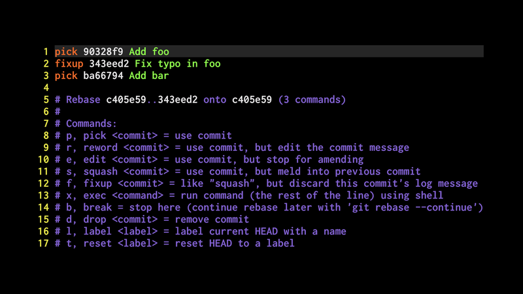Click the "Add bar" commit message
The image size is (523, 294).
point(149,76)
